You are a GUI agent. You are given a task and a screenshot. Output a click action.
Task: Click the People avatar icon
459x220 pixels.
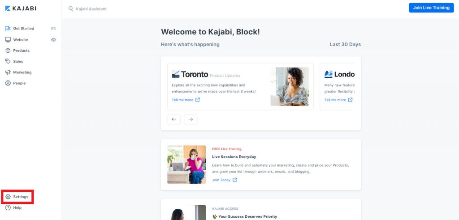[x=8, y=83]
